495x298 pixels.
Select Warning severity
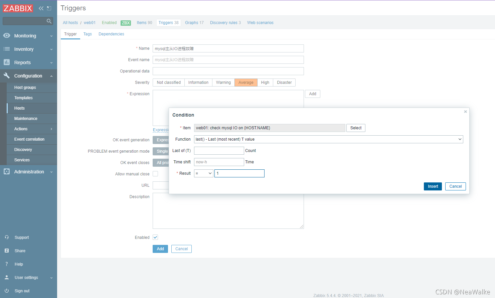pos(223,83)
